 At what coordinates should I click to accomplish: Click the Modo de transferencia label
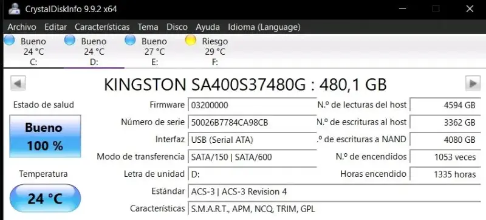[141, 156]
